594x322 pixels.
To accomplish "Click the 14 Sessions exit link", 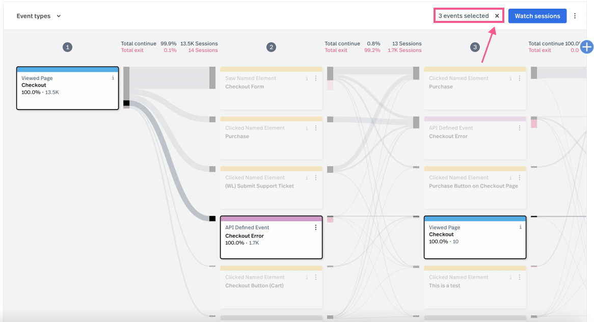I will point(203,50).
